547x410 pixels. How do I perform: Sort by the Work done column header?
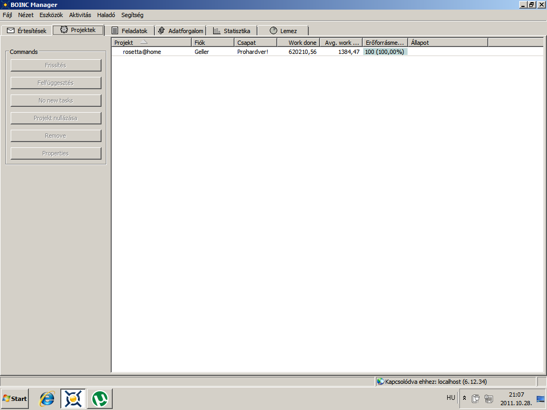(x=299, y=43)
